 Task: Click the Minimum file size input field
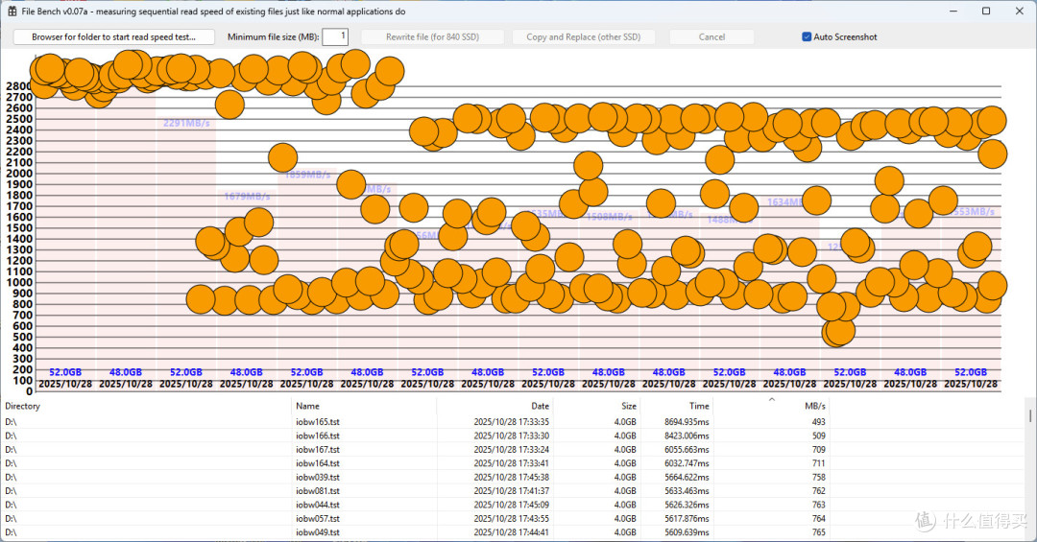pos(335,37)
